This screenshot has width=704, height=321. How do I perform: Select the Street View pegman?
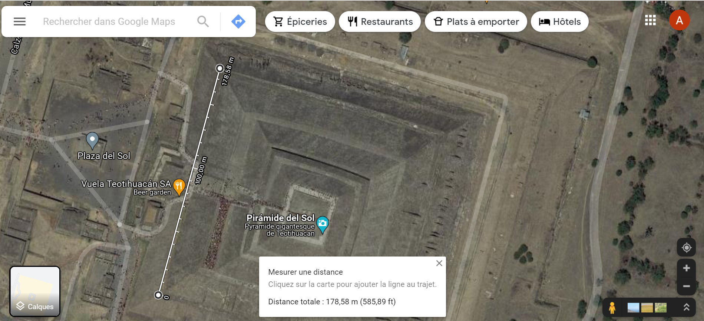(612, 308)
